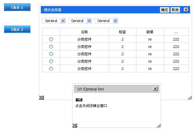Click the resize grip of module selector window
The width and height of the screenshot is (195, 132).
coord(190,98)
